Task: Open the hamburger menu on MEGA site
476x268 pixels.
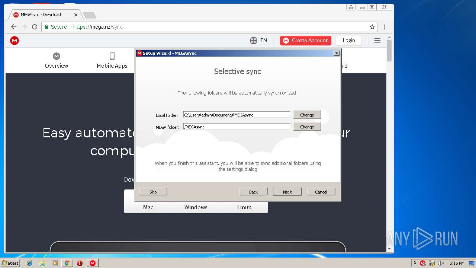Action: [377, 41]
